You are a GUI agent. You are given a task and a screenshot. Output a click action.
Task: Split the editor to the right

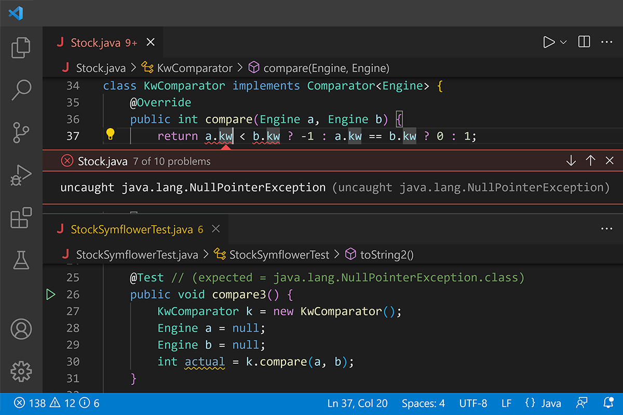click(584, 42)
